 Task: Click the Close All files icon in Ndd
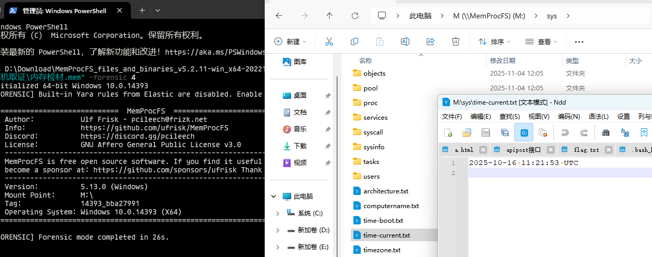[543, 132]
